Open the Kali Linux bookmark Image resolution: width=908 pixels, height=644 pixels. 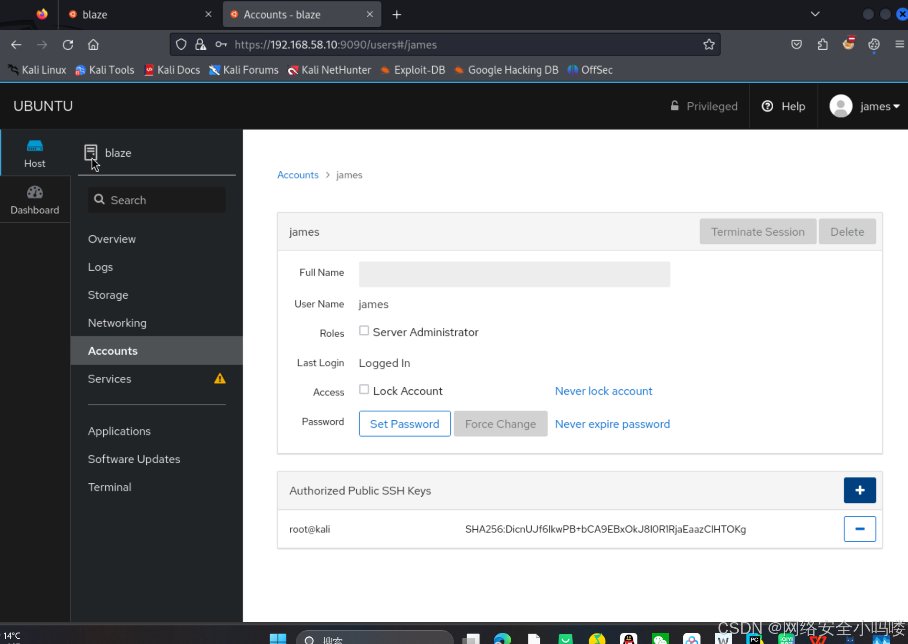(37, 70)
